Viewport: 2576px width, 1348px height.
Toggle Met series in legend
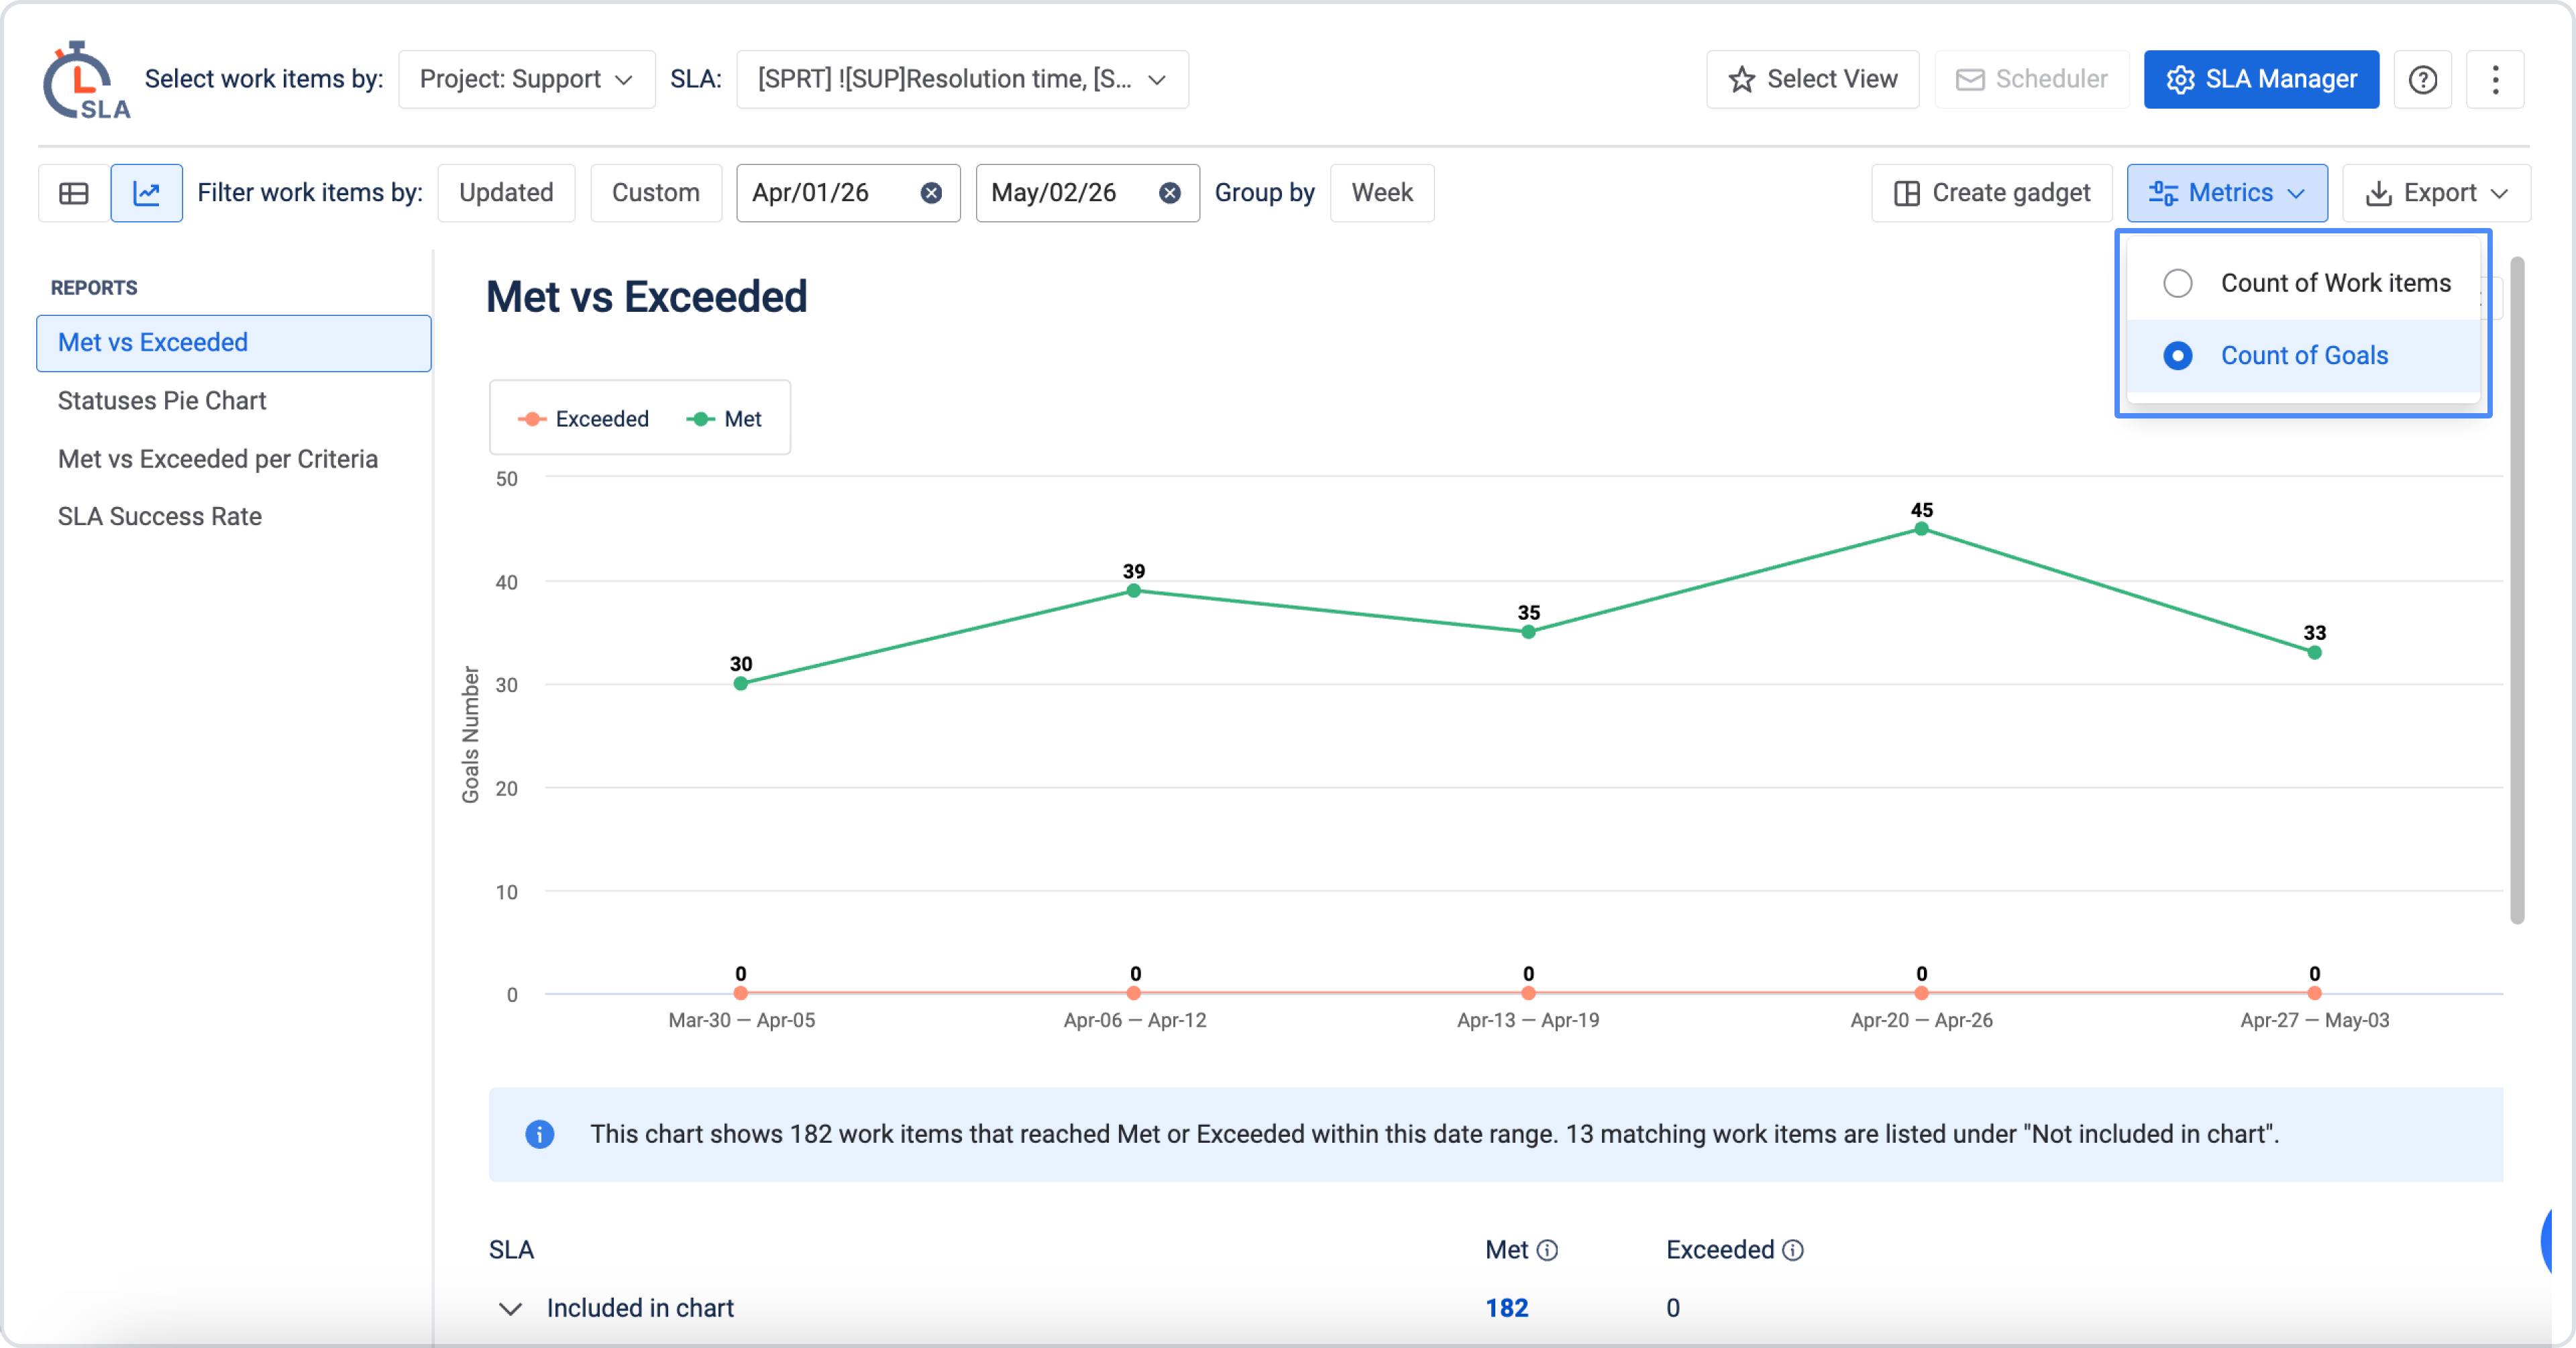click(724, 419)
